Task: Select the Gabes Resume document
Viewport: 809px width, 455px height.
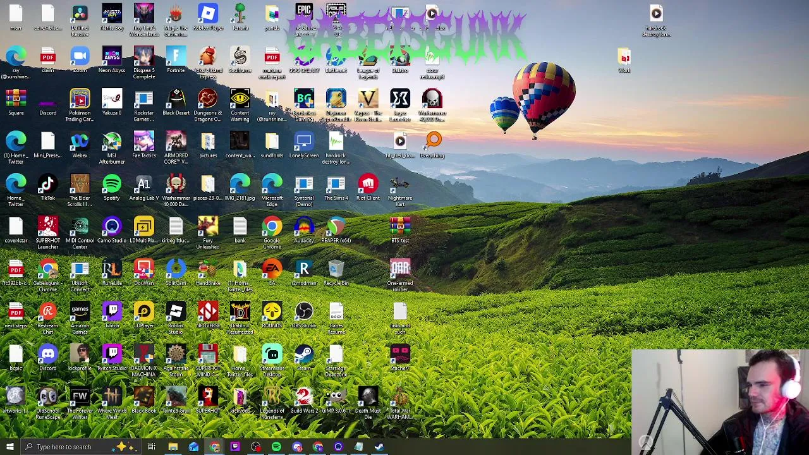Action: point(336,317)
